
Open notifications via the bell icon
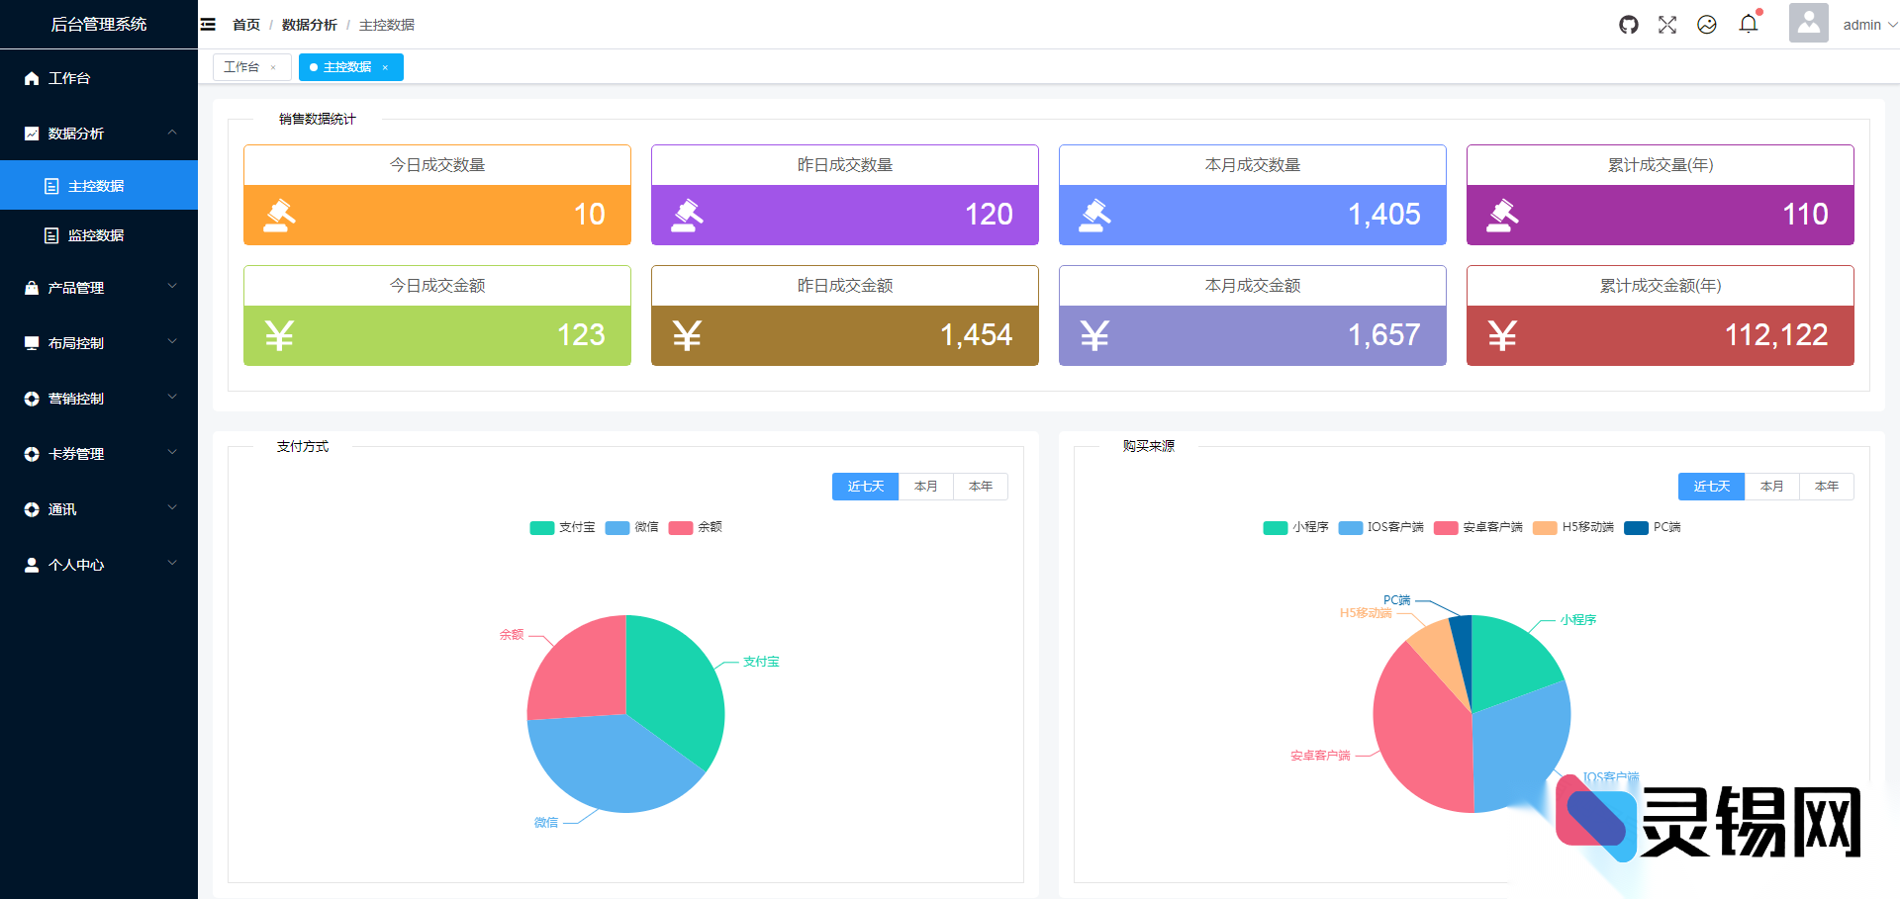coord(1750,24)
